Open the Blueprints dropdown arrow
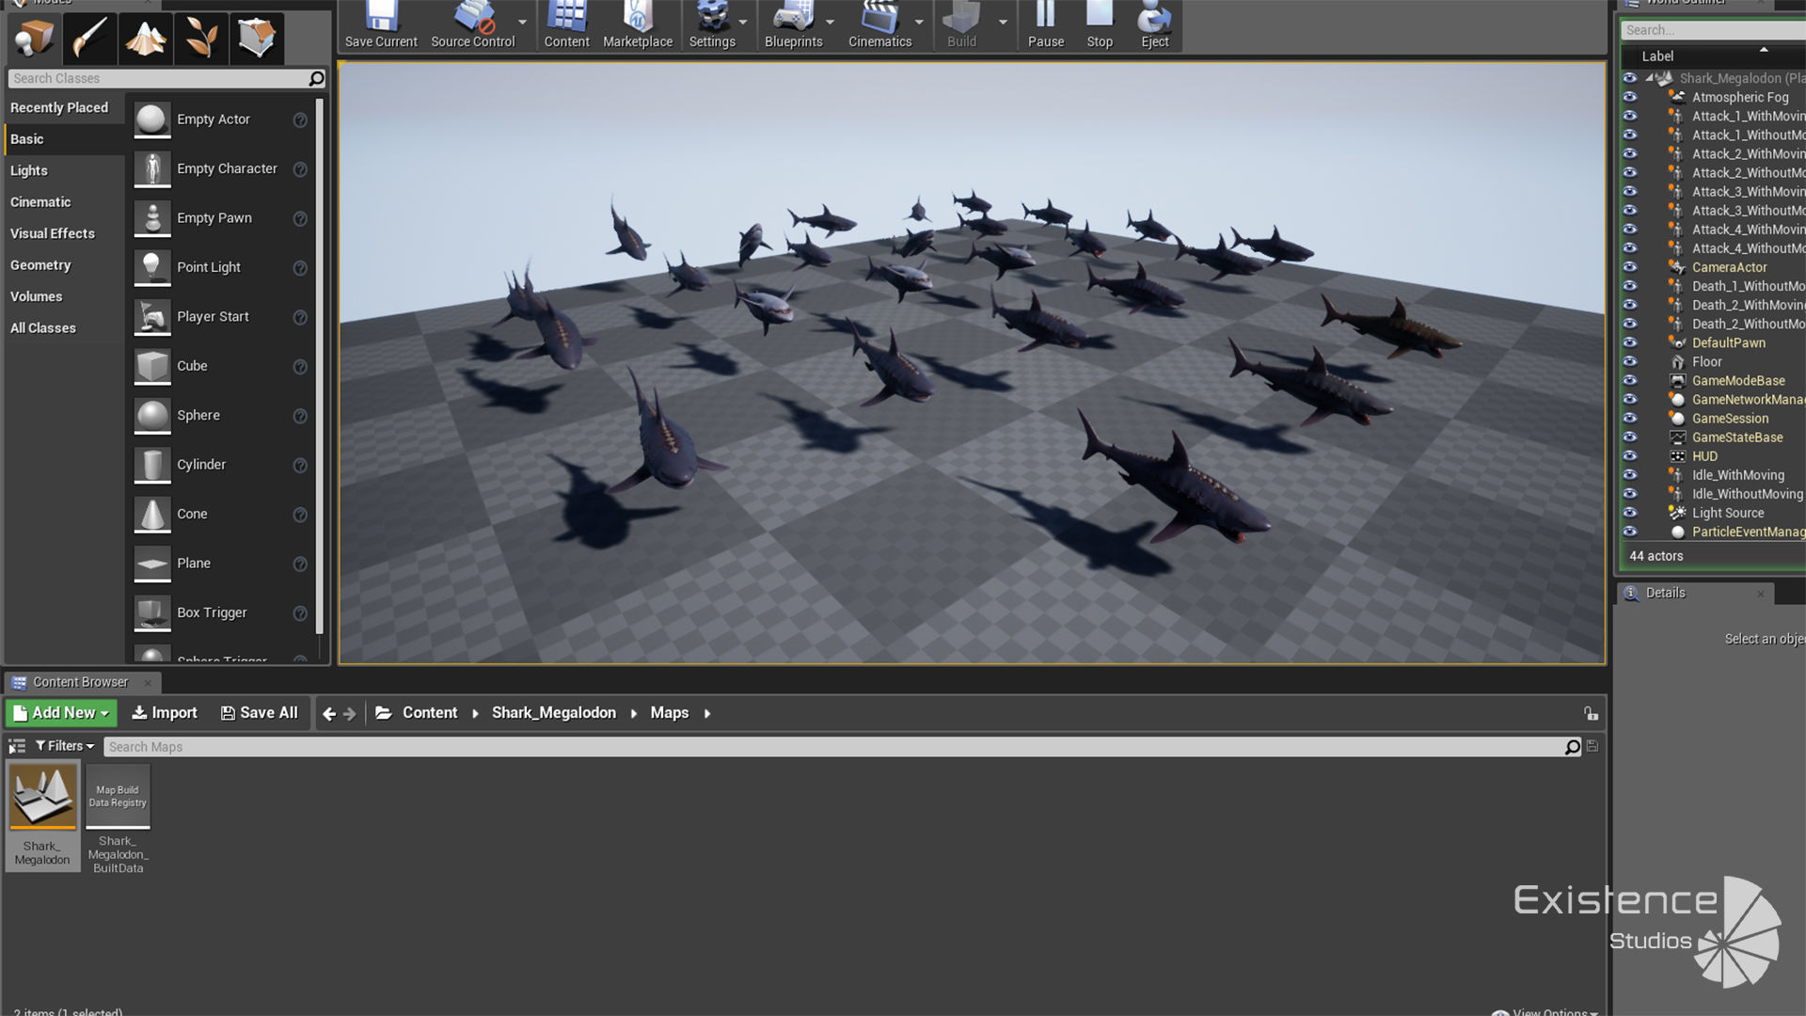 (830, 22)
